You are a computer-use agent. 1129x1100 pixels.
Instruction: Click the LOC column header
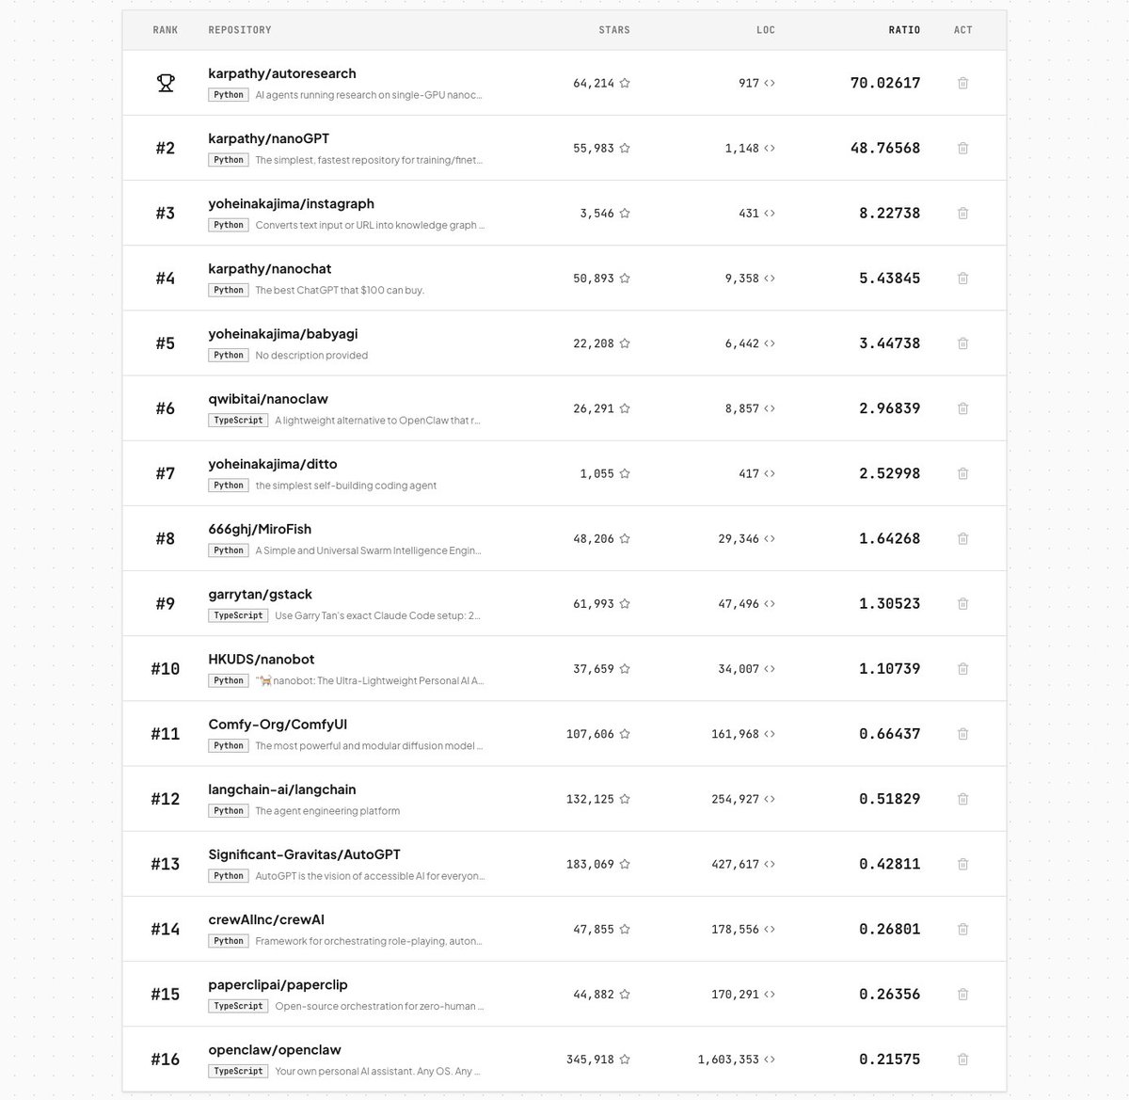[x=766, y=29]
